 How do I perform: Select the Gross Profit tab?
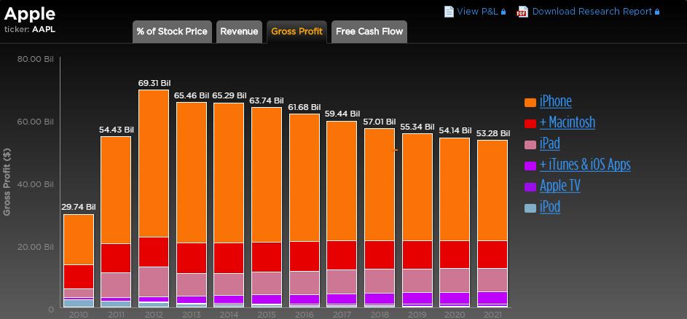coord(297,31)
